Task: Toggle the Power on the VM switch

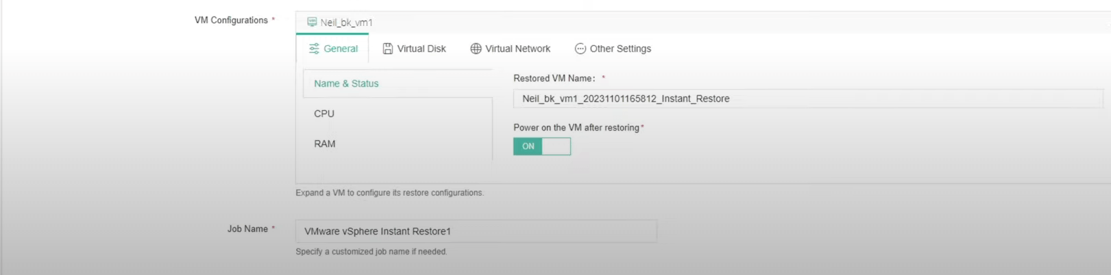Action: pos(542,146)
